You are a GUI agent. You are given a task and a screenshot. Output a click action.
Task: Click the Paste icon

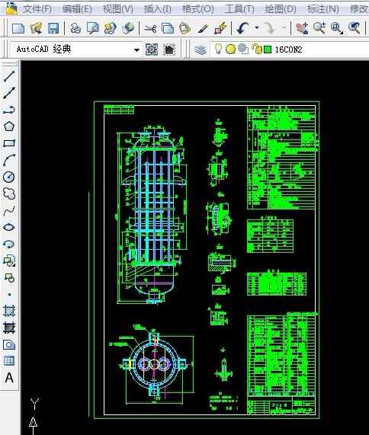(x=185, y=28)
